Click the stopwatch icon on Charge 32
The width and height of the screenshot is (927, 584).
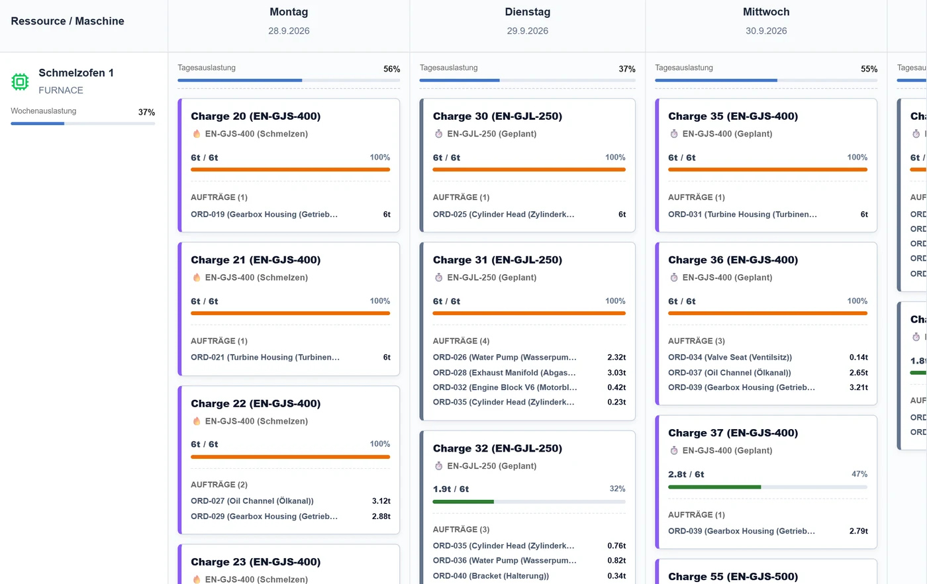[438, 466]
